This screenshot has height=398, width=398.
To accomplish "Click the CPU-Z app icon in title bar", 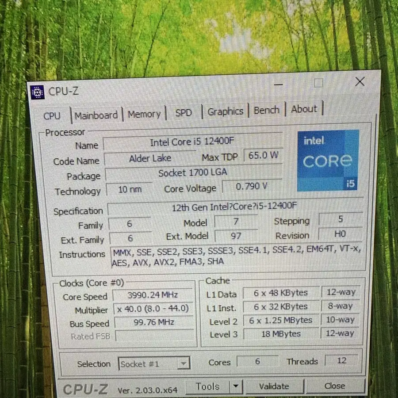I will coord(37,92).
